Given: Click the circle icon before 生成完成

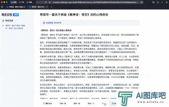Looking at the screenshot, I should 44,23.
